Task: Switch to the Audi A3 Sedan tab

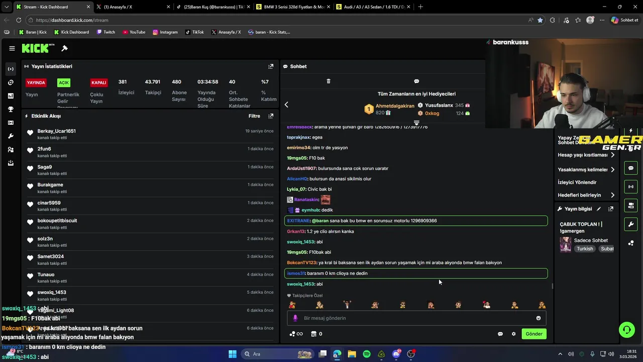Action: tap(373, 7)
